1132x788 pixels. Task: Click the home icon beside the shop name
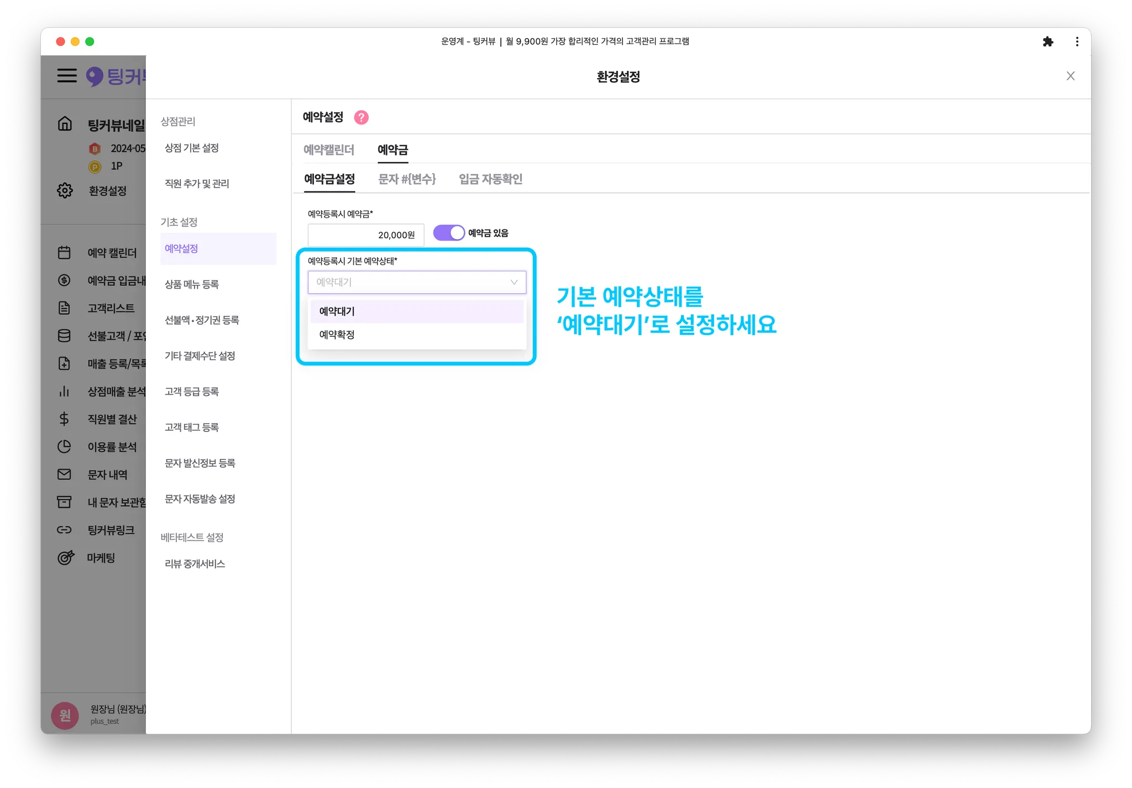pyautogui.click(x=65, y=124)
